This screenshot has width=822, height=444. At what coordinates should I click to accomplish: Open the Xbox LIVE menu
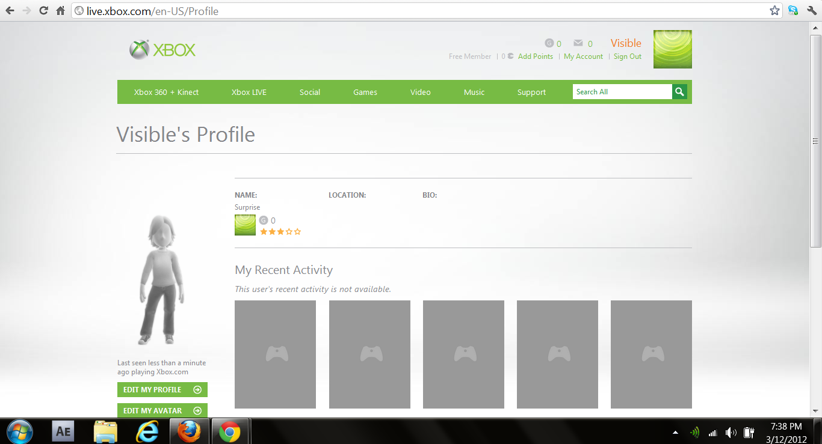tap(249, 92)
